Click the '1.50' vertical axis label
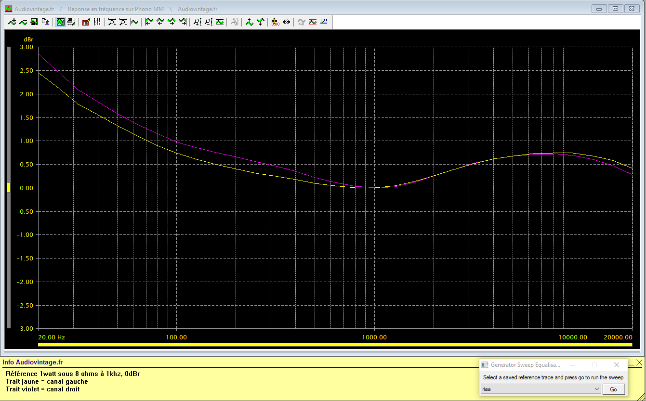 27,117
